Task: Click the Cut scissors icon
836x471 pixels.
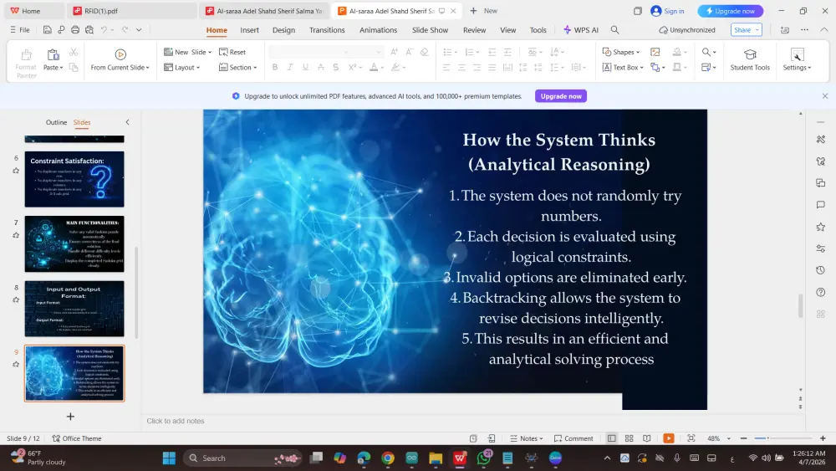Action: 74,52
